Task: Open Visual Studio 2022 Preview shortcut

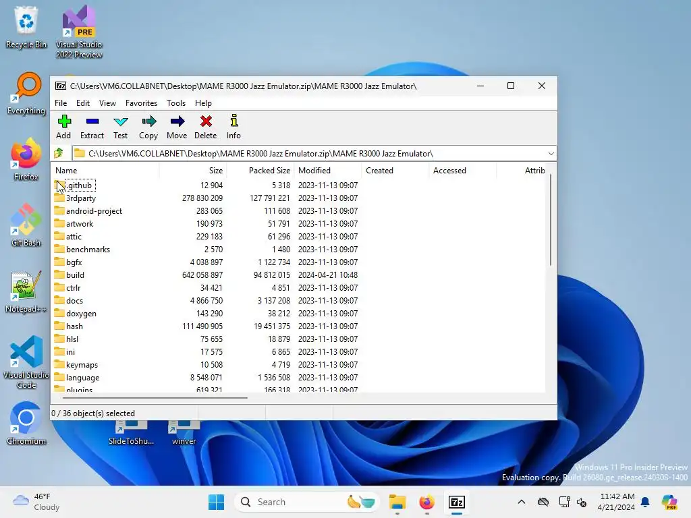Action: 79,32
